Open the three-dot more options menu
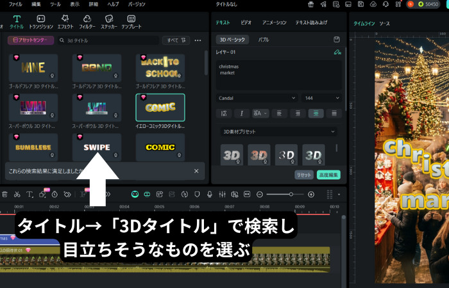Screen dimensions: 449x288 click(x=198, y=40)
